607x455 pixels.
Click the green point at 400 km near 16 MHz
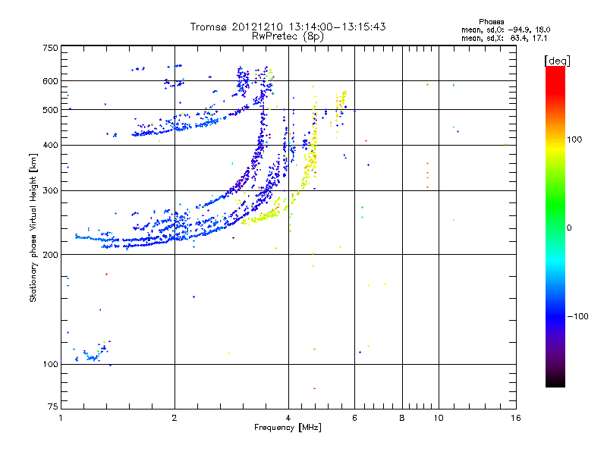pyautogui.click(x=505, y=145)
